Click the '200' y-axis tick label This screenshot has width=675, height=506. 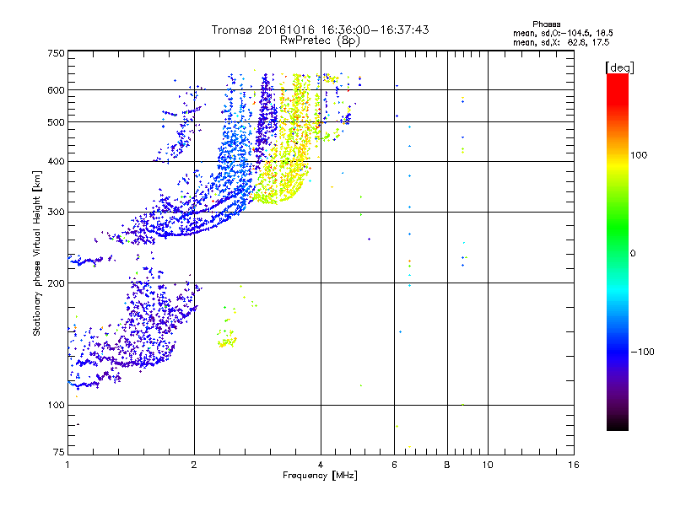coord(56,283)
